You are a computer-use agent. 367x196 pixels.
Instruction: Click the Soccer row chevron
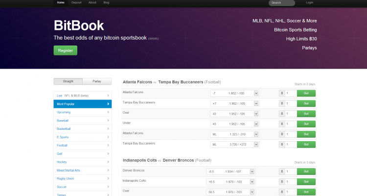pos(108,187)
